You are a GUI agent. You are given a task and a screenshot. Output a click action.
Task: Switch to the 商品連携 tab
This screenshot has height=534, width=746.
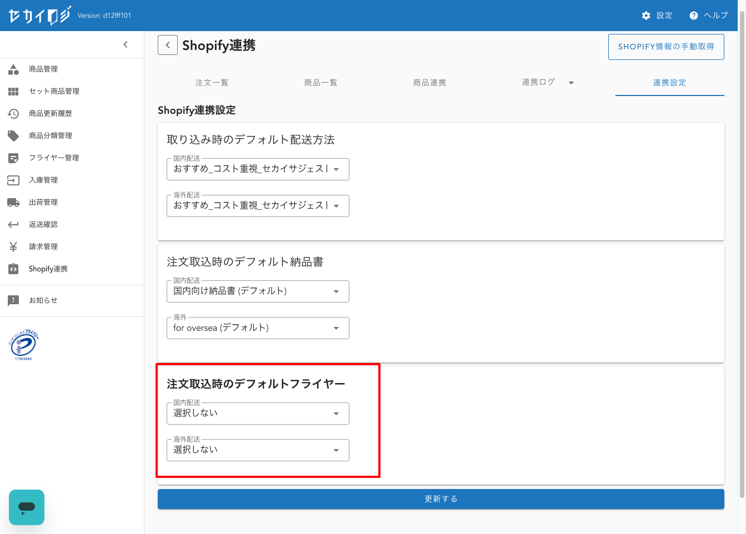(429, 83)
